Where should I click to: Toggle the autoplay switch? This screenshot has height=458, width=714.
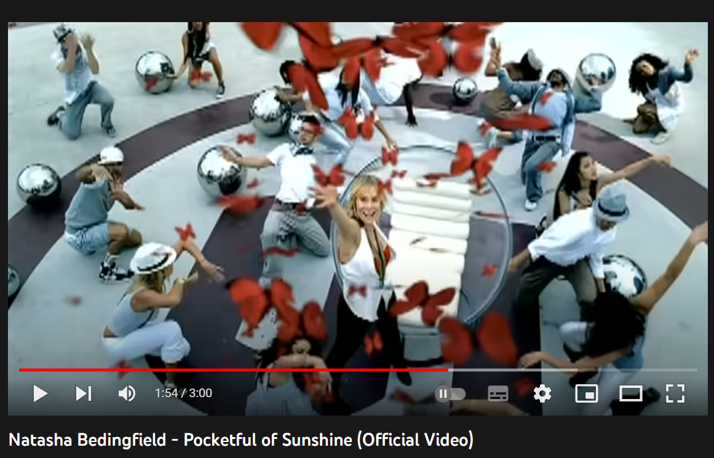(450, 393)
